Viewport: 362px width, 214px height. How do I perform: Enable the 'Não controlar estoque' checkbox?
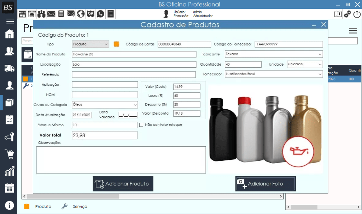(x=141, y=125)
